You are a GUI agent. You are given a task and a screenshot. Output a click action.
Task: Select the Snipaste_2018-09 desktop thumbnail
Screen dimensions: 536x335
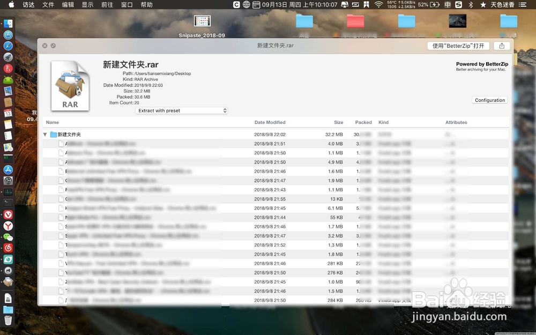(x=202, y=21)
